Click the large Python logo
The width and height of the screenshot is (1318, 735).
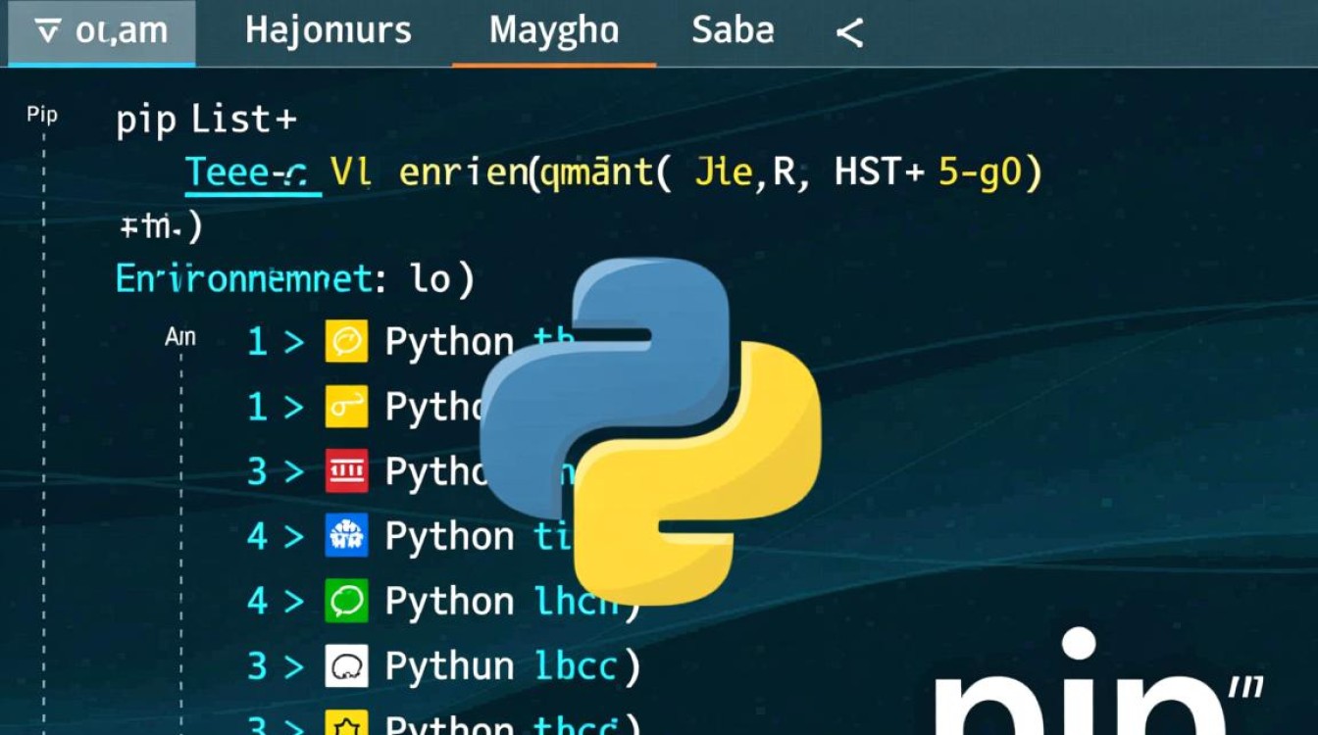(x=650, y=431)
